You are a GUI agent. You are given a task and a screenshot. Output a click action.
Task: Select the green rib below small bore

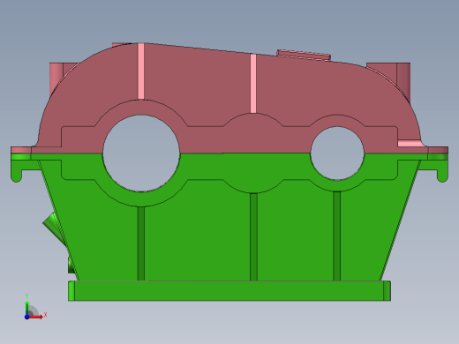tap(337, 236)
